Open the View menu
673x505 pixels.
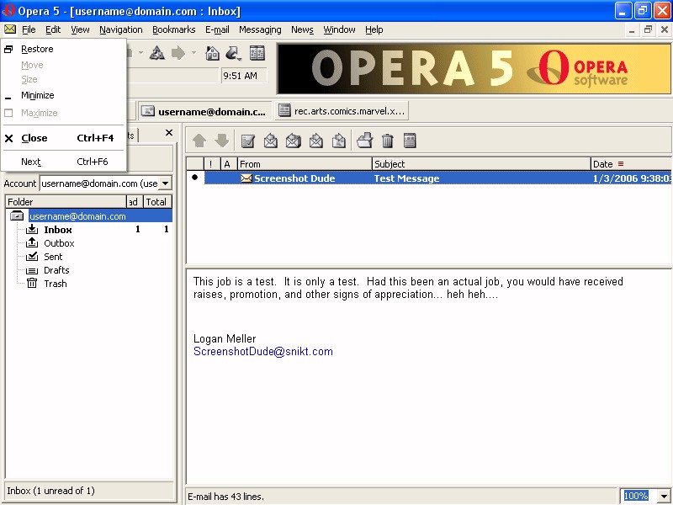point(80,29)
